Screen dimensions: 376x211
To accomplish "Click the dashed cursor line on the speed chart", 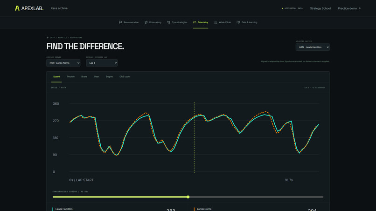I will click(194, 138).
